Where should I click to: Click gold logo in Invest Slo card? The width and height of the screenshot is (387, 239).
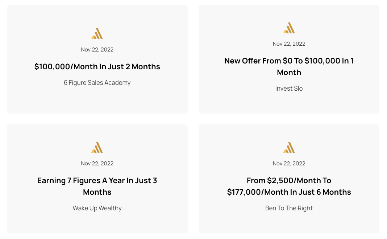pos(289,28)
